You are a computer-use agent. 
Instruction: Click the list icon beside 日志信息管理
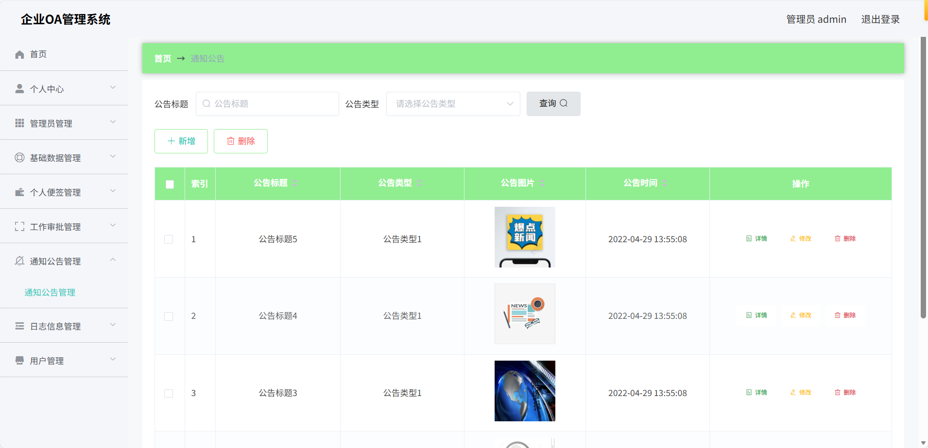pos(19,326)
